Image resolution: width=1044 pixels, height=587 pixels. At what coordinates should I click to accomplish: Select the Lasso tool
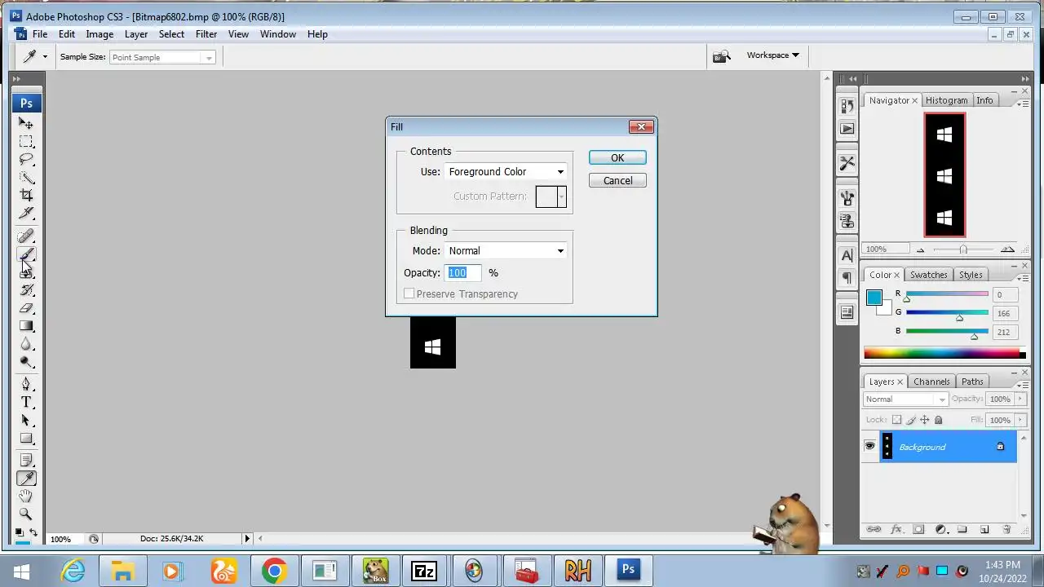26,160
